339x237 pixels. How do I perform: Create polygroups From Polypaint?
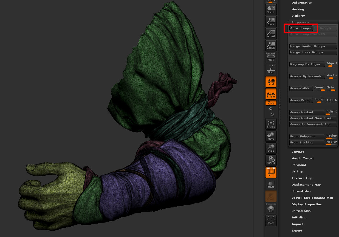[307, 137]
